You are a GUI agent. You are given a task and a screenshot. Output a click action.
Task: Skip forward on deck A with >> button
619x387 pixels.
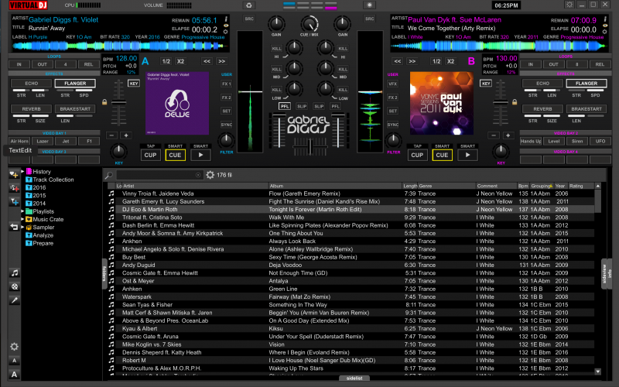pos(222,61)
